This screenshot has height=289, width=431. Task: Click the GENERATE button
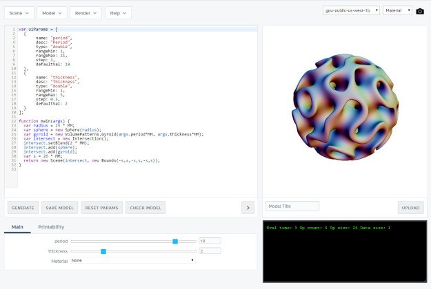point(23,208)
